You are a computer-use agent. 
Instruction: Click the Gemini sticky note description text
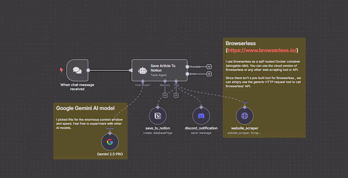(x=89, y=124)
